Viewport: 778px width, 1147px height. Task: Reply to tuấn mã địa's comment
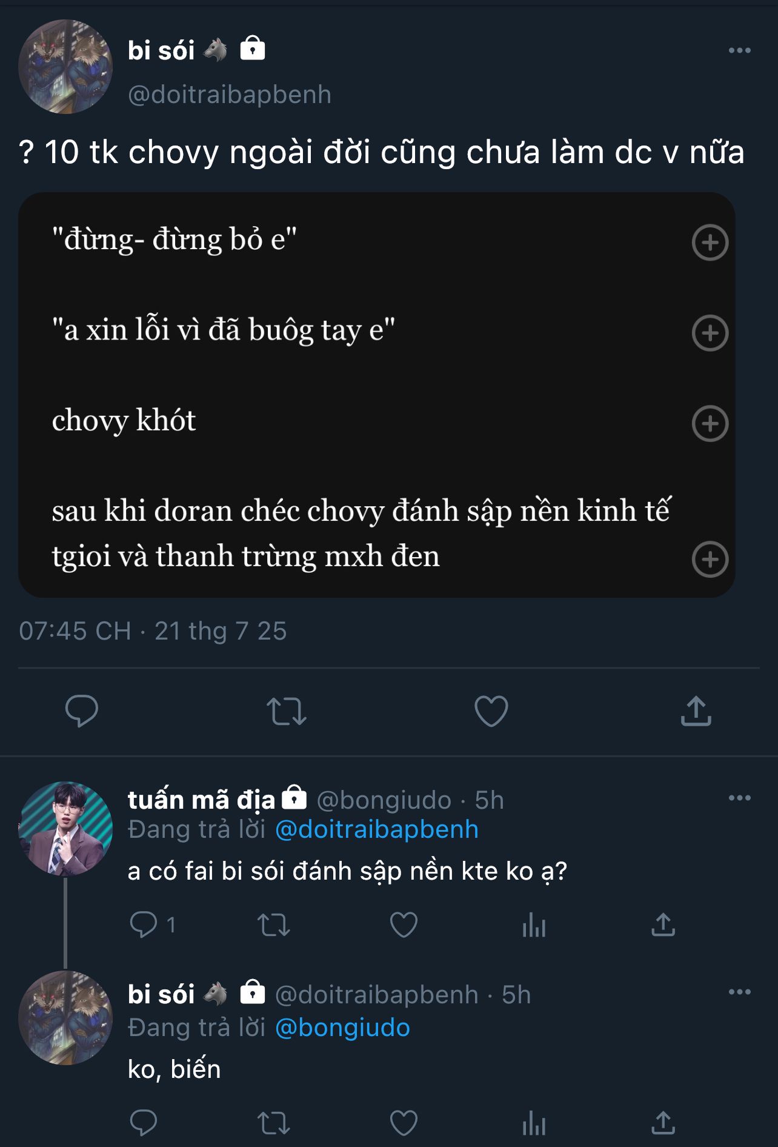point(144,925)
